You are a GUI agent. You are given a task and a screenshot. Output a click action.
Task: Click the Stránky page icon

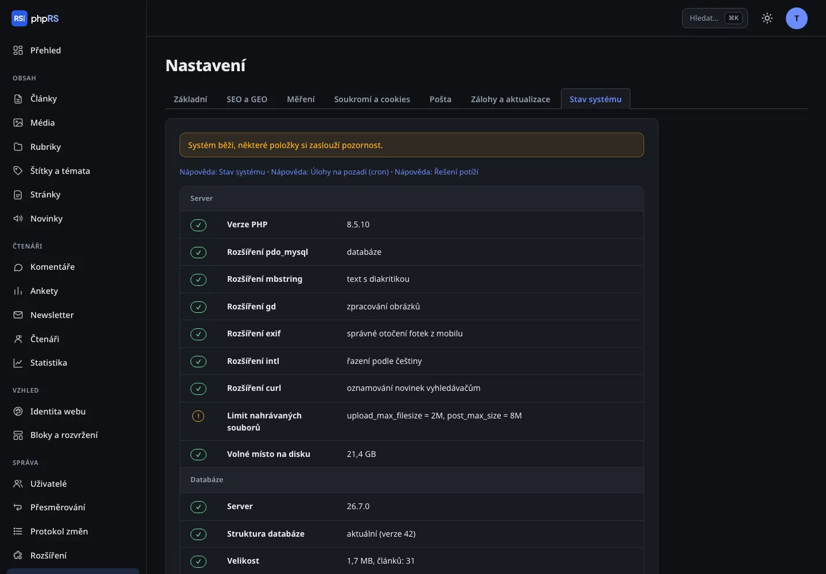(x=18, y=195)
